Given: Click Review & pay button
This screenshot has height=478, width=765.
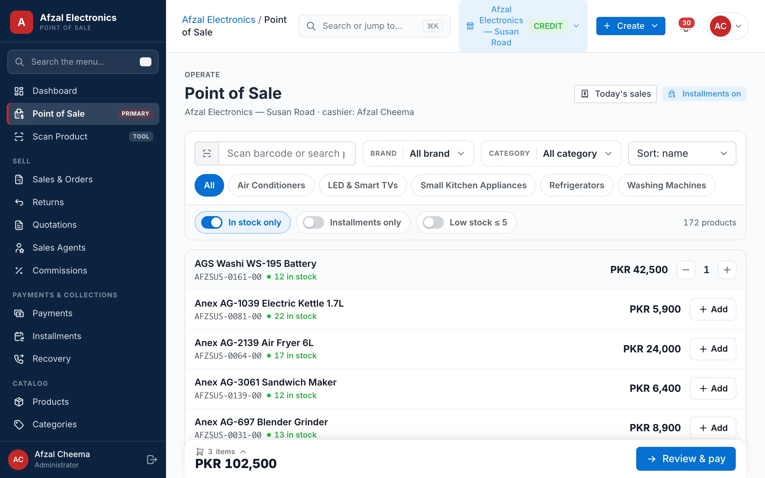Looking at the screenshot, I should (x=686, y=459).
